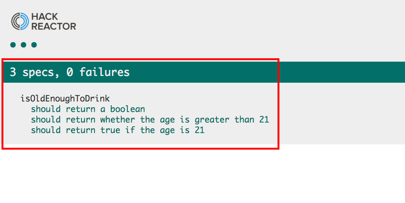Click the HACK word in the logo
The width and height of the screenshot is (405, 203).
coord(45,17)
